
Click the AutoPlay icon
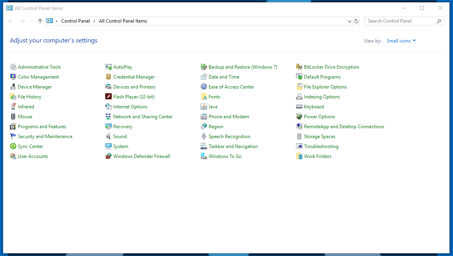108,67
